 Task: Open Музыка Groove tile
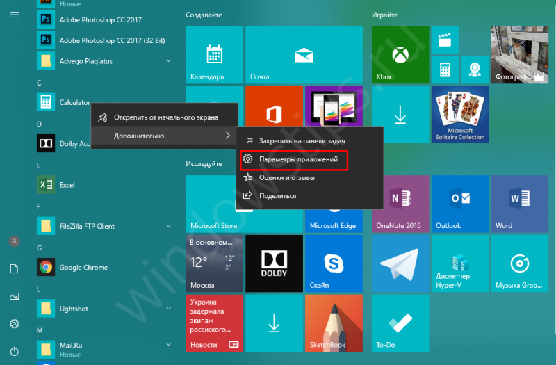[519, 263]
